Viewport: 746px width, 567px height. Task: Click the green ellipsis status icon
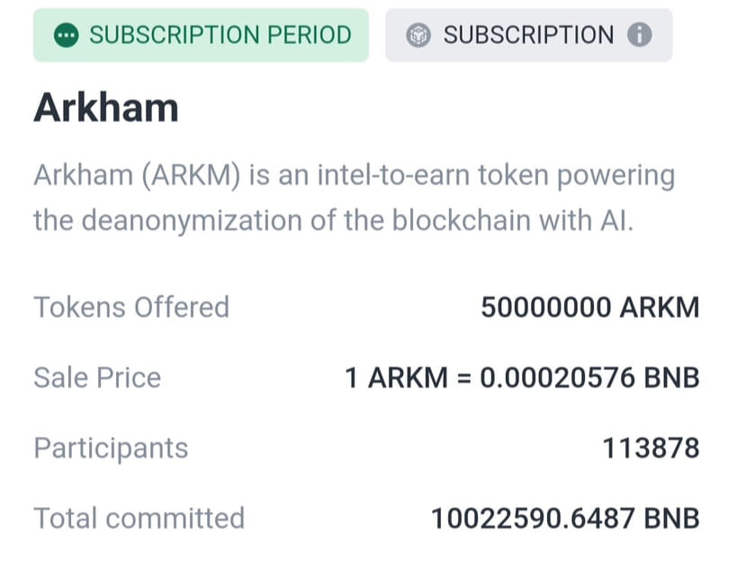click(x=66, y=35)
